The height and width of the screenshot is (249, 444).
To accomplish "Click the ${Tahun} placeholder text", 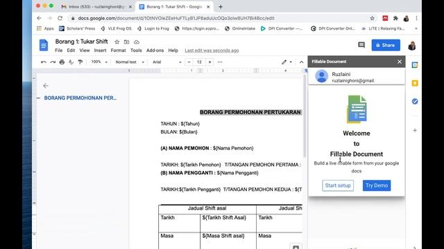I will (190, 124).
